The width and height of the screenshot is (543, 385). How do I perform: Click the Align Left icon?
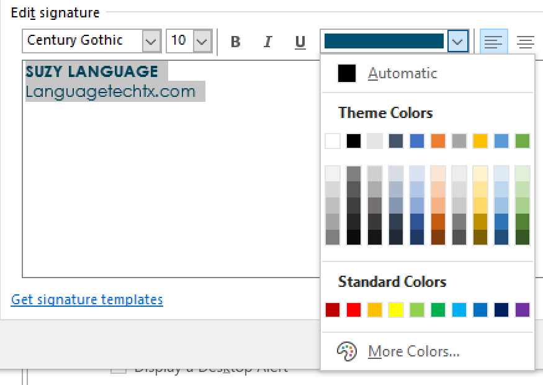click(493, 42)
